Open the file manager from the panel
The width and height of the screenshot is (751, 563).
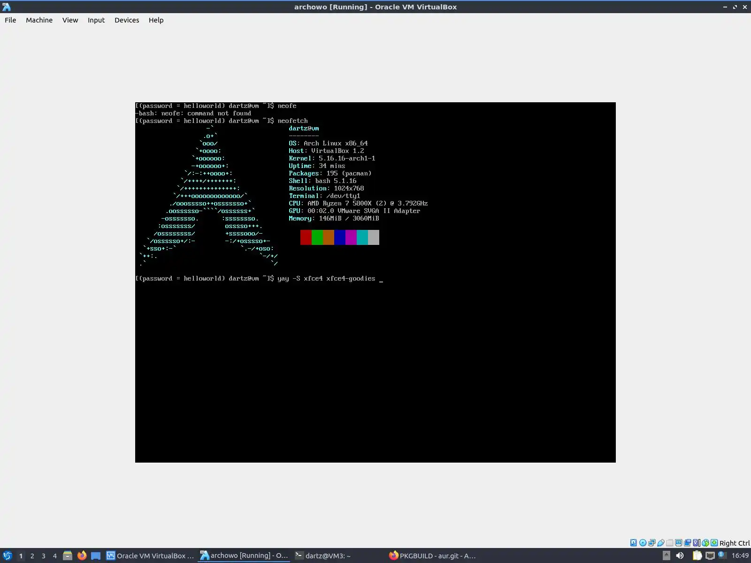68,555
